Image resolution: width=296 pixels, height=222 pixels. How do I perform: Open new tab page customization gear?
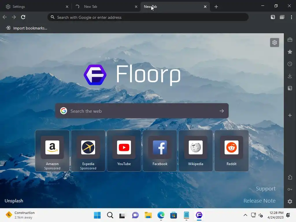[275, 42]
